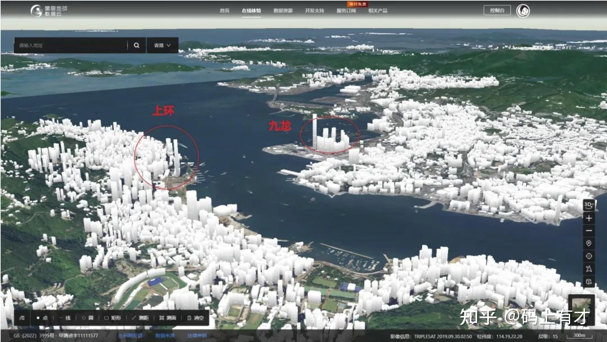
Task: Click the GS (2022) 3995号 license text
Action: pos(56,336)
